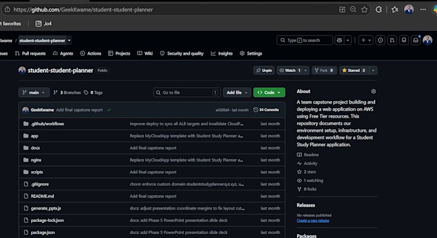
Task: Open the package-lock.json file
Action: pos(48,221)
